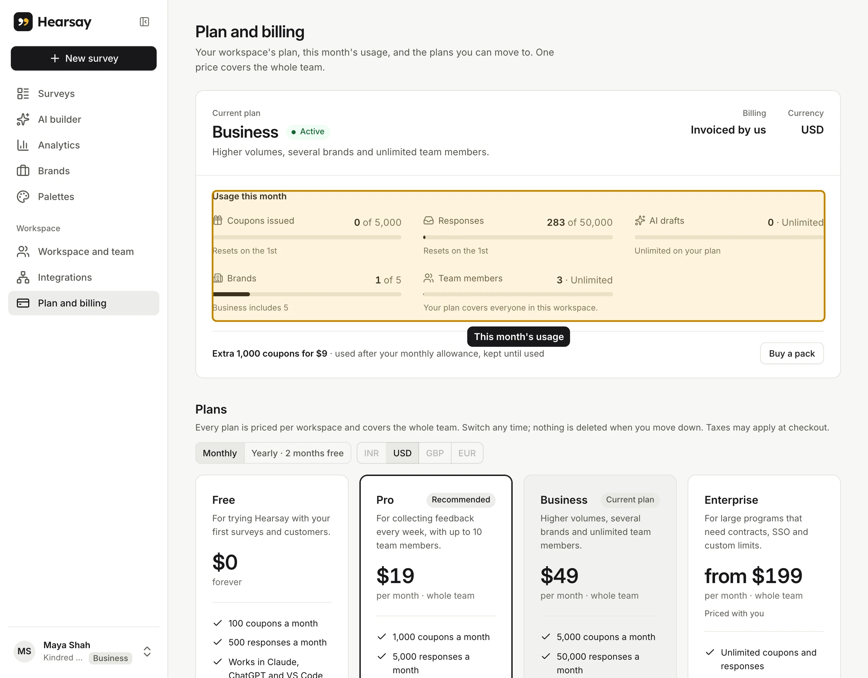The image size is (868, 678).
Task: Click the Brands briefcase icon
Action: (x=23, y=171)
